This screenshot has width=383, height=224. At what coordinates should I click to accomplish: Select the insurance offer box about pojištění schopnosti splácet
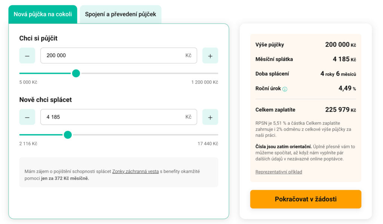click(118, 172)
